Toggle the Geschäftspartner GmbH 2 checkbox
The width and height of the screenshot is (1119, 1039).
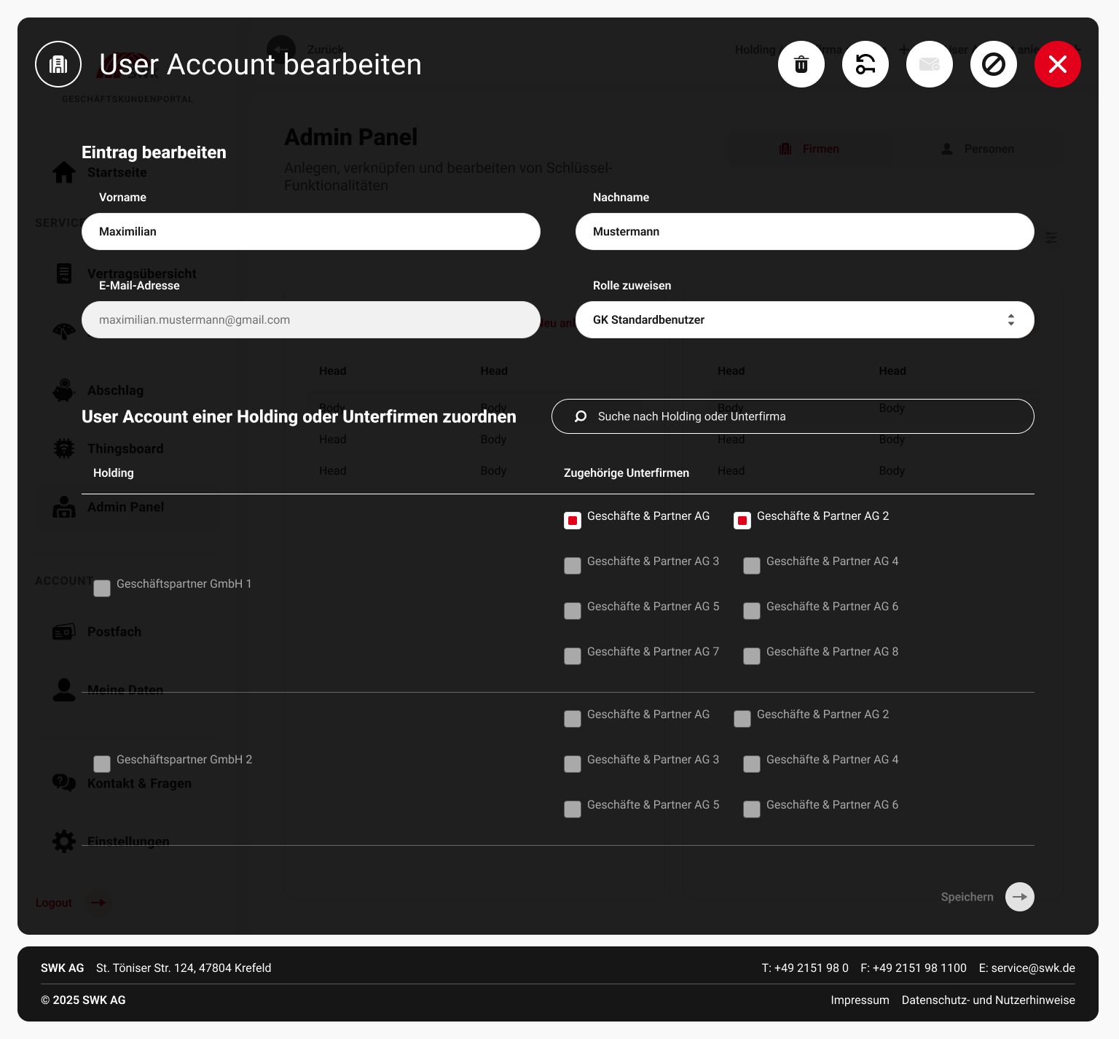[102, 764]
